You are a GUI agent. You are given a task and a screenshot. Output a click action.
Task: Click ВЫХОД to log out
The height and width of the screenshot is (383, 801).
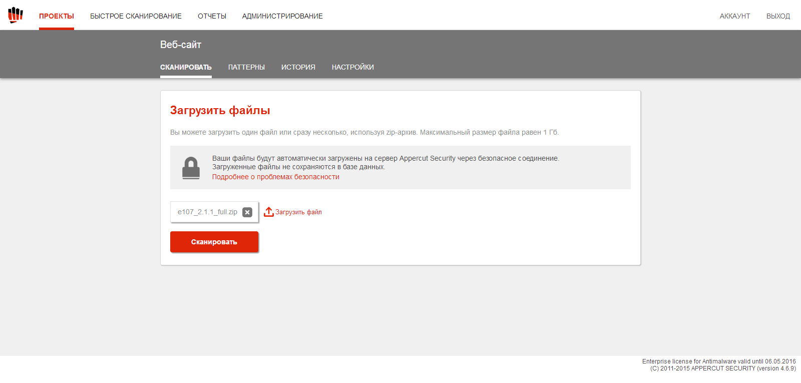[x=778, y=16]
